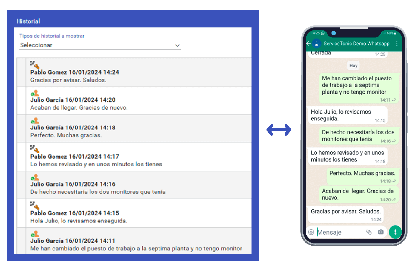Tap WhatsApp bubble 'Me han cambiado el puesto'
The width and height of the screenshot is (418, 271).
click(x=359, y=88)
